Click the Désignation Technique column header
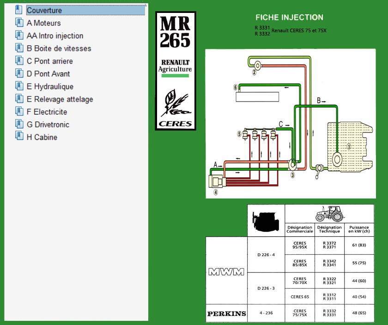 [x=329, y=229]
